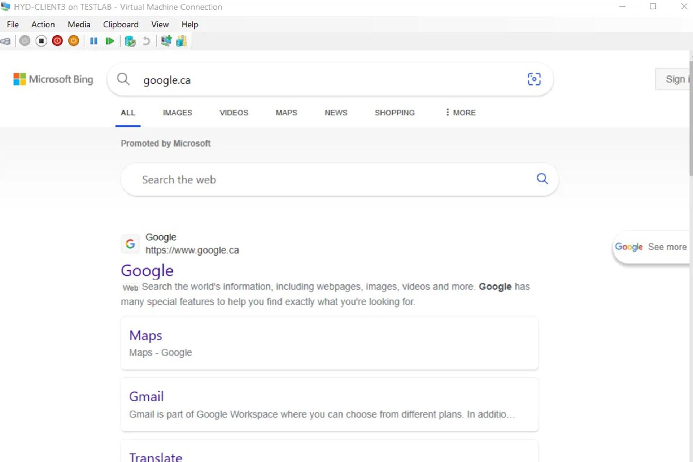Click the Microsoft Bing logo

coord(53,79)
